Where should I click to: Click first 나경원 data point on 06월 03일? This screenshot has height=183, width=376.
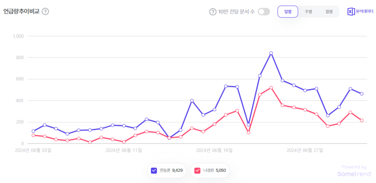tap(33, 135)
